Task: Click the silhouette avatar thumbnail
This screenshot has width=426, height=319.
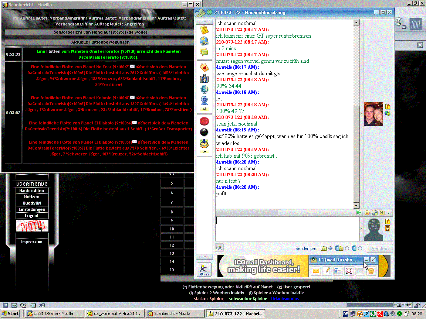Action: pos(373,229)
